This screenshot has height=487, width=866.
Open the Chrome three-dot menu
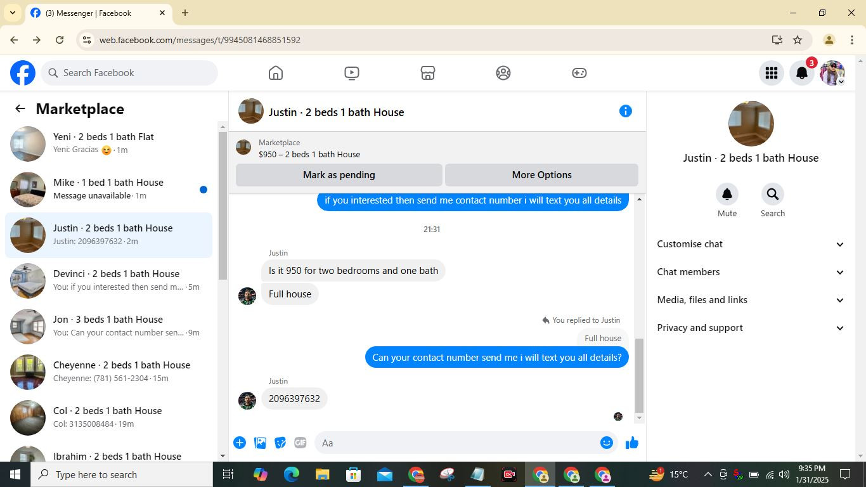[x=851, y=40]
